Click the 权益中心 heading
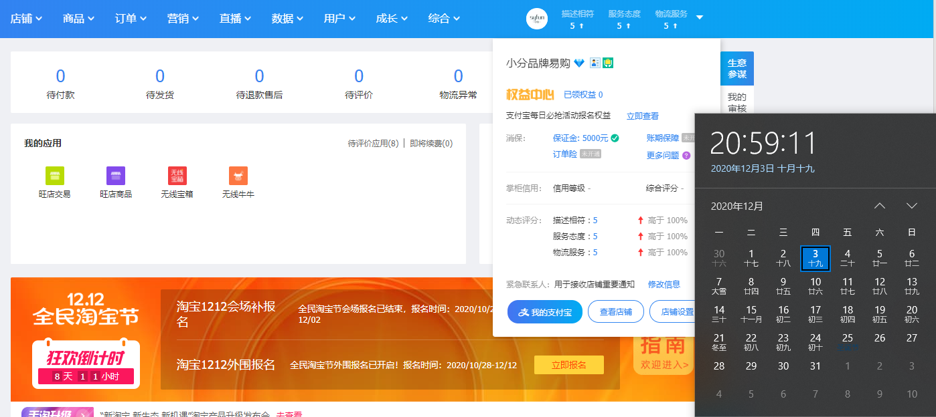 tap(532, 95)
